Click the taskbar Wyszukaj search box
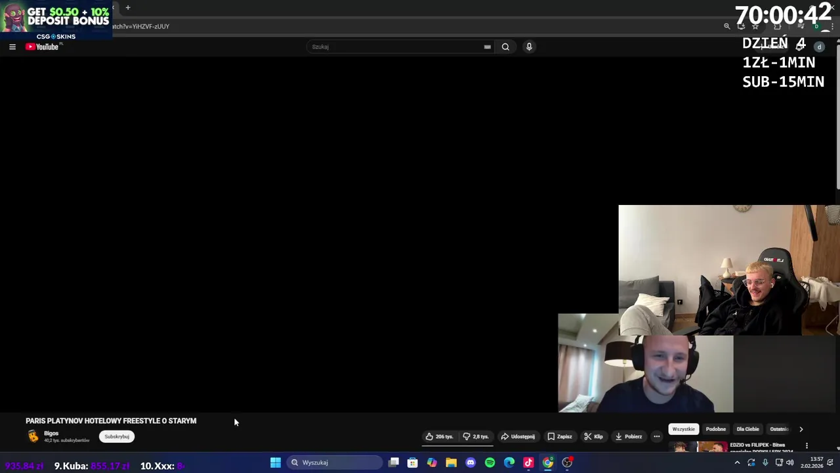Image resolution: width=840 pixels, height=473 pixels. pos(334,462)
